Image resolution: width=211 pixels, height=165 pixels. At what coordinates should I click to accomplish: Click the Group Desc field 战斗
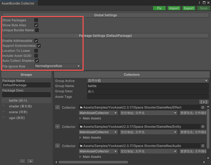coord(148,91)
